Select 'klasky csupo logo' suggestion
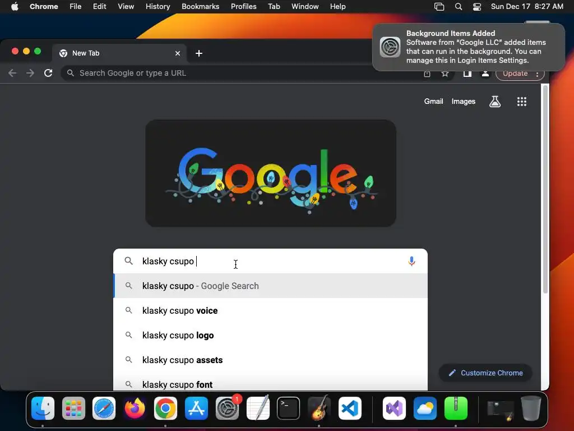The image size is (574, 431). click(271, 336)
